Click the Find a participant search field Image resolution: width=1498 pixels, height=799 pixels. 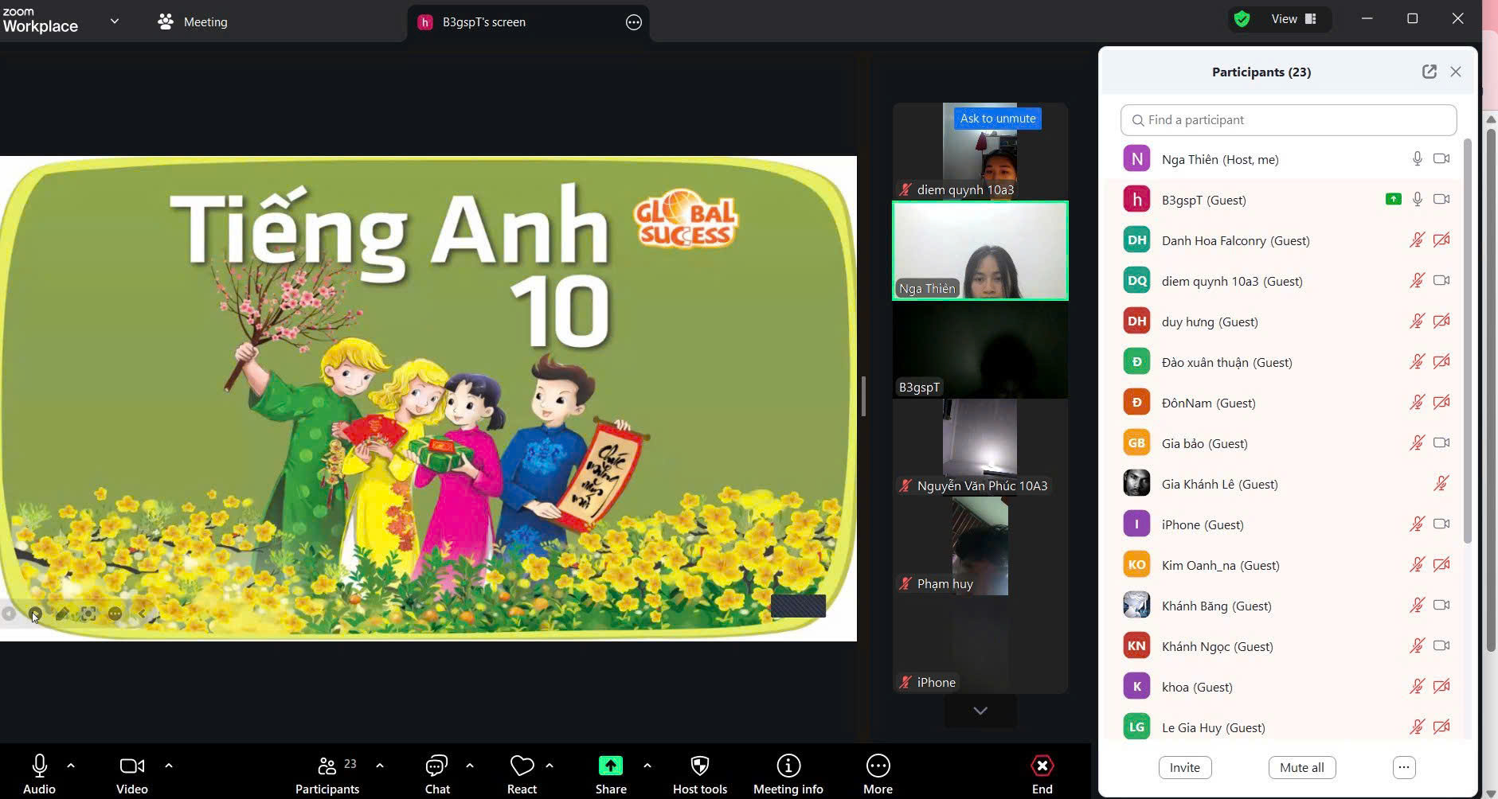(x=1288, y=120)
